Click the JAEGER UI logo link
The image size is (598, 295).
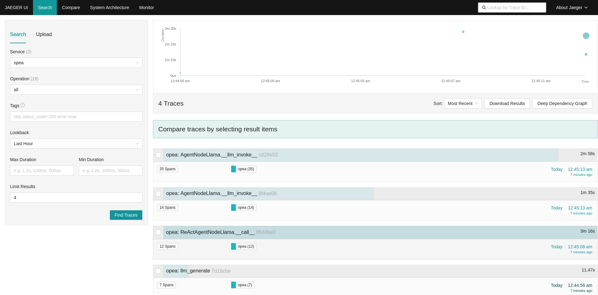tap(16, 8)
